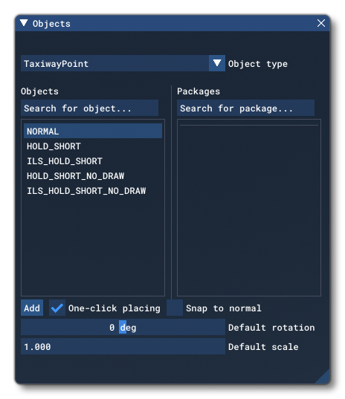The height and width of the screenshot is (399, 345).
Task: Click the Add button
Action: click(x=32, y=308)
